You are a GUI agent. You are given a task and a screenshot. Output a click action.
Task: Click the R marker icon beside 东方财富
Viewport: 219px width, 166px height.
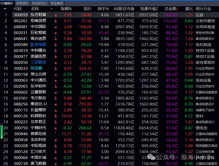[56, 15]
